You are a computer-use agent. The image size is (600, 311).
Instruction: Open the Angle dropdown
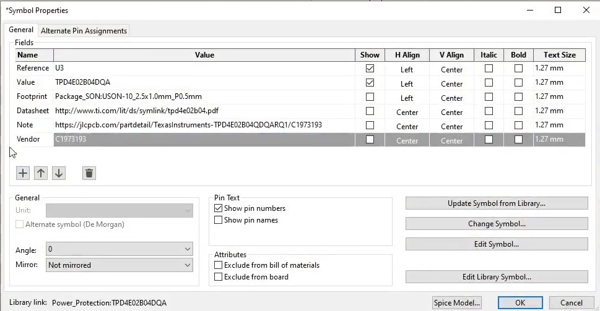pos(120,249)
